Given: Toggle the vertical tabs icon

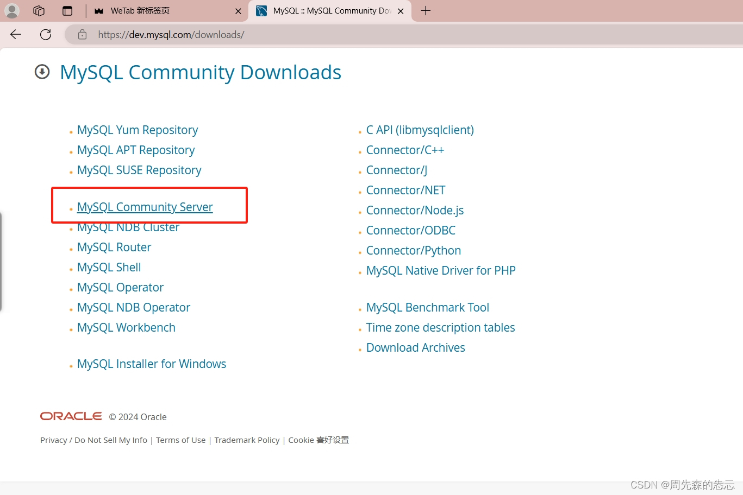Looking at the screenshot, I should pos(67,11).
